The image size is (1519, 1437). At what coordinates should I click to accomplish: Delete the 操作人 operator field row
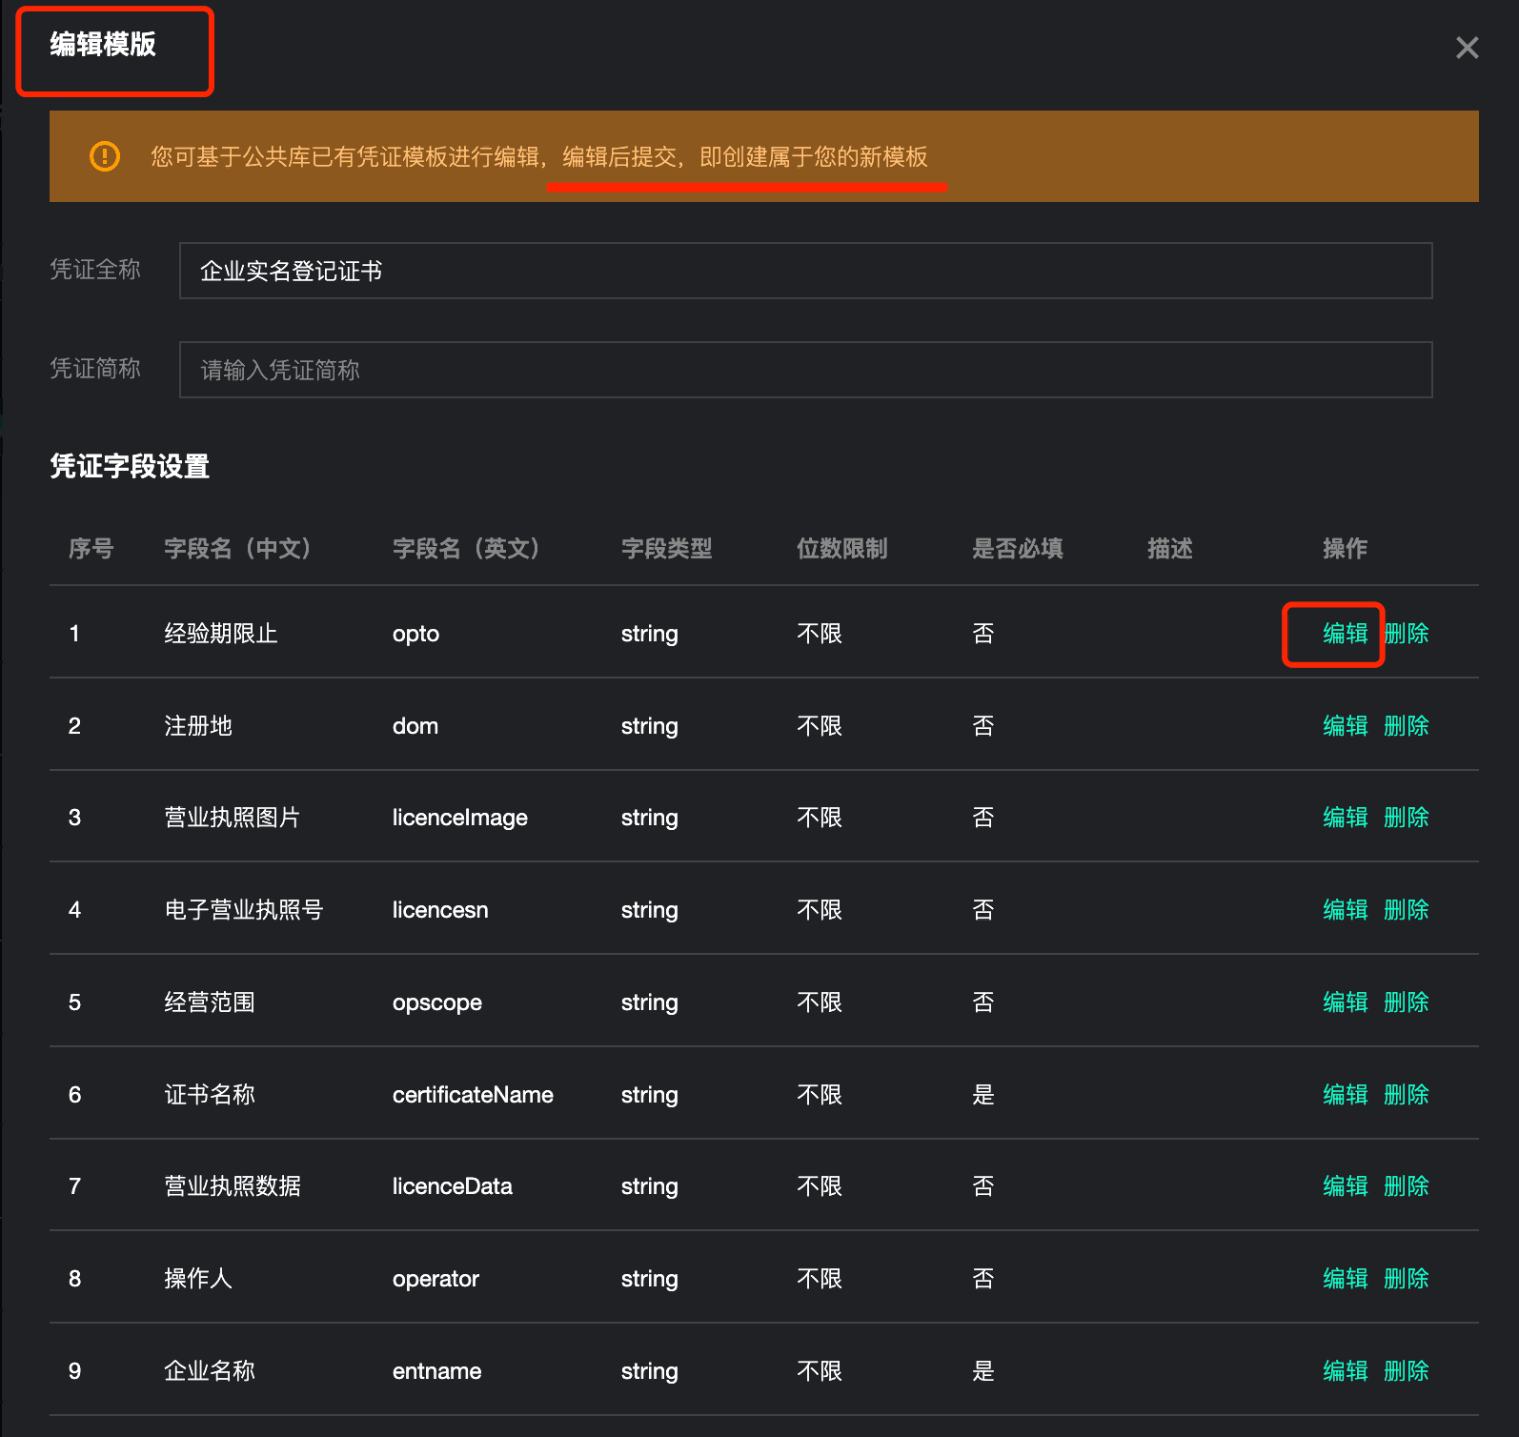coord(1407,1279)
